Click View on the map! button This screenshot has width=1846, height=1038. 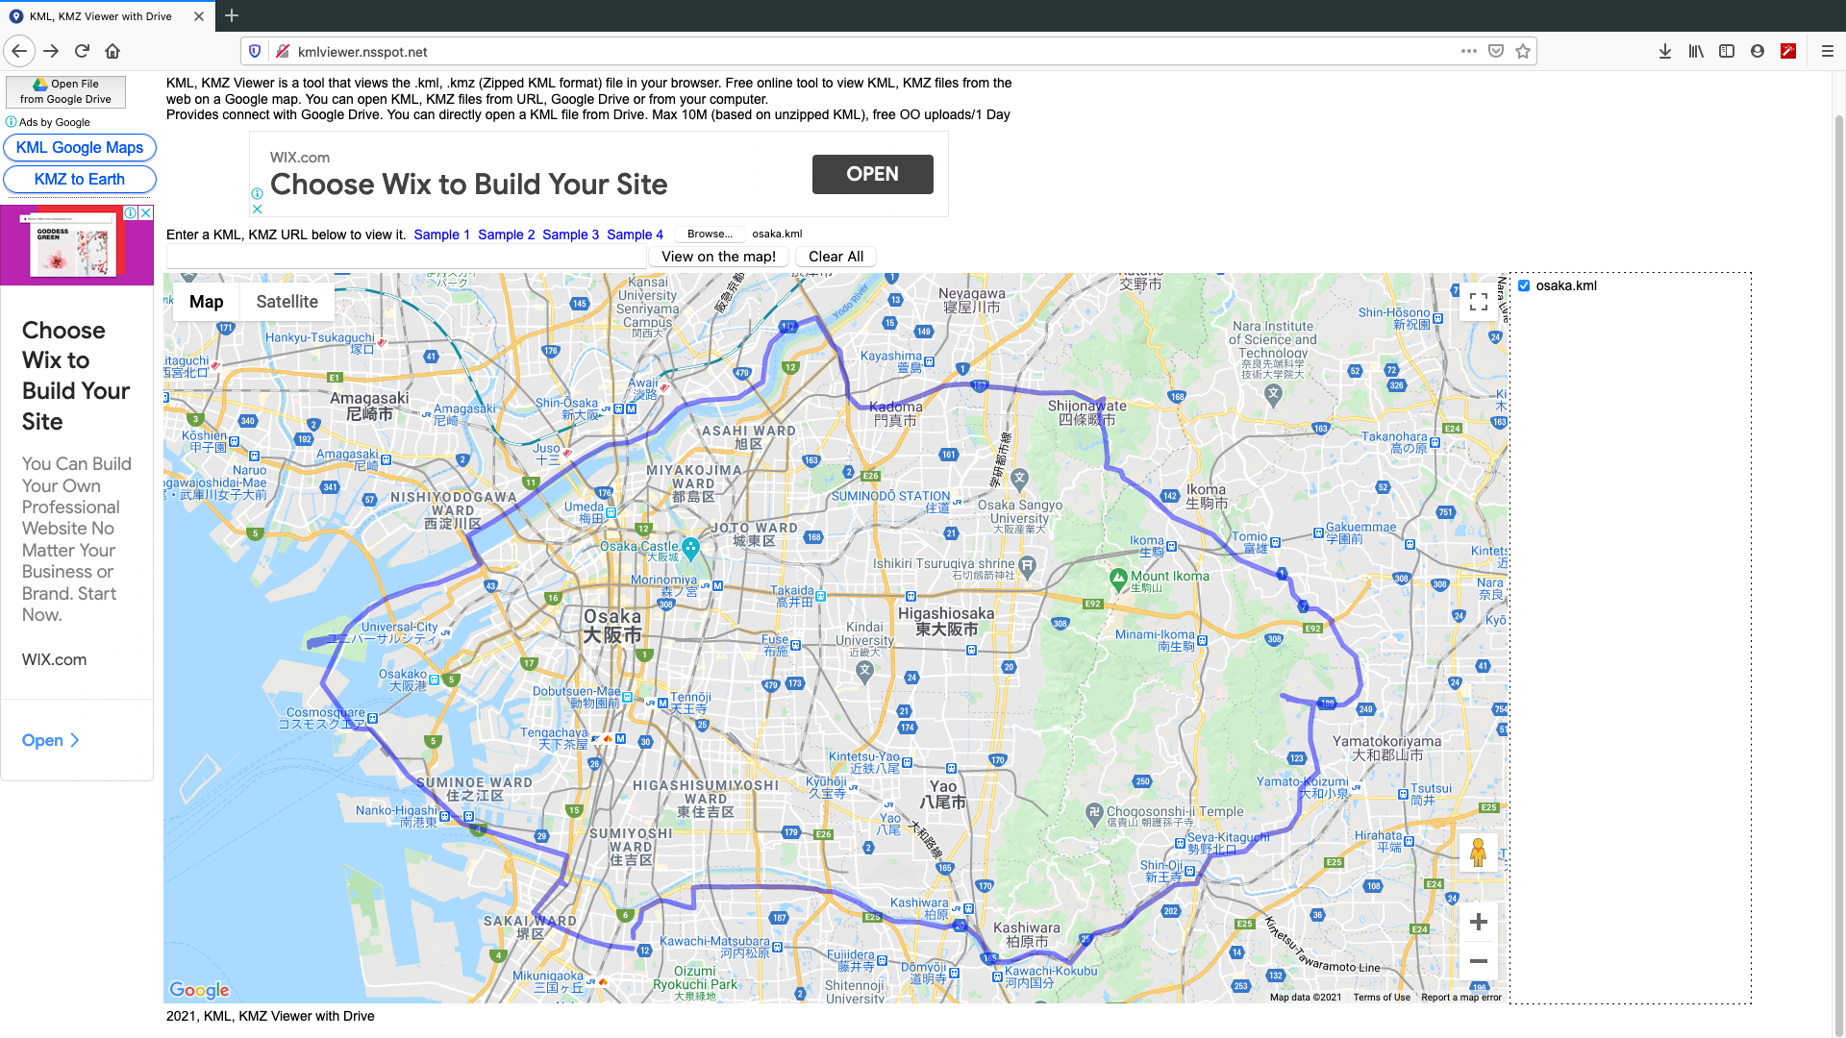tap(718, 257)
